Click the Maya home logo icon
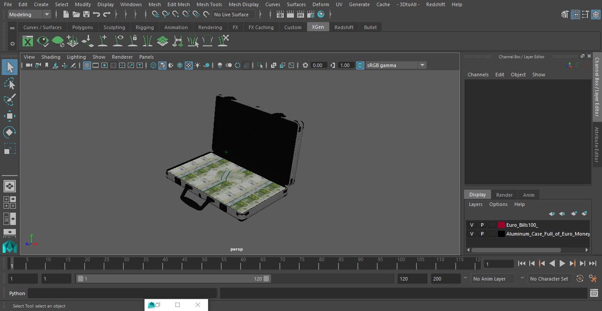 [10, 247]
